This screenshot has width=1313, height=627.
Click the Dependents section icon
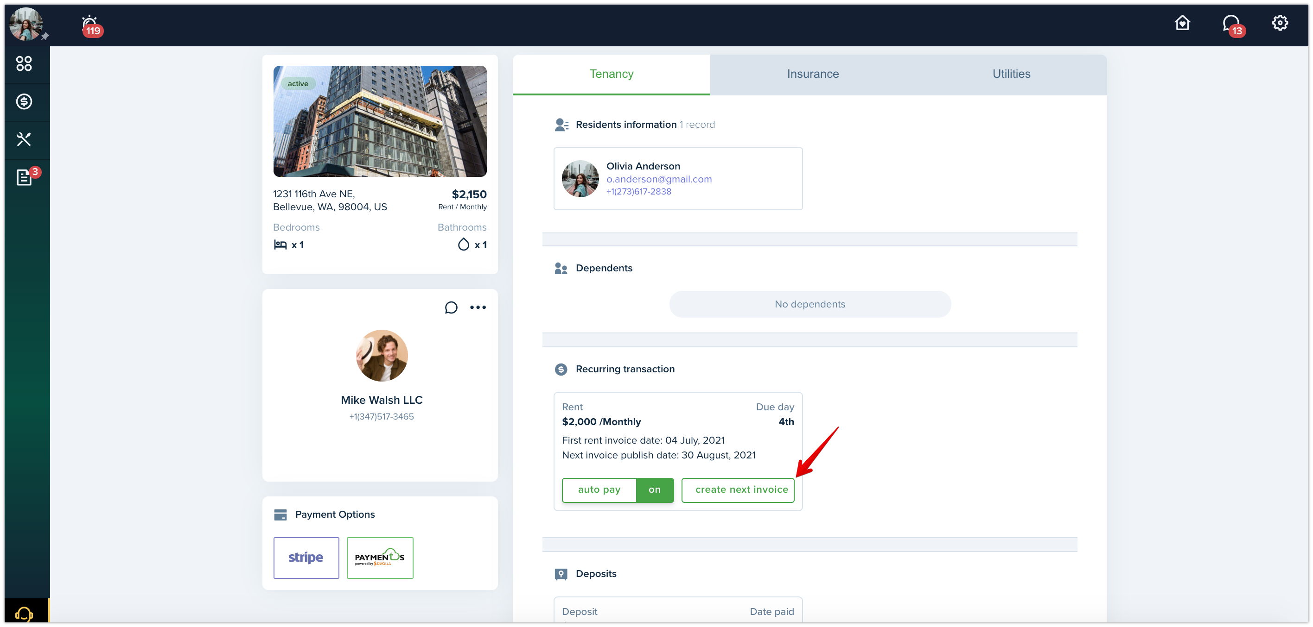[561, 268]
